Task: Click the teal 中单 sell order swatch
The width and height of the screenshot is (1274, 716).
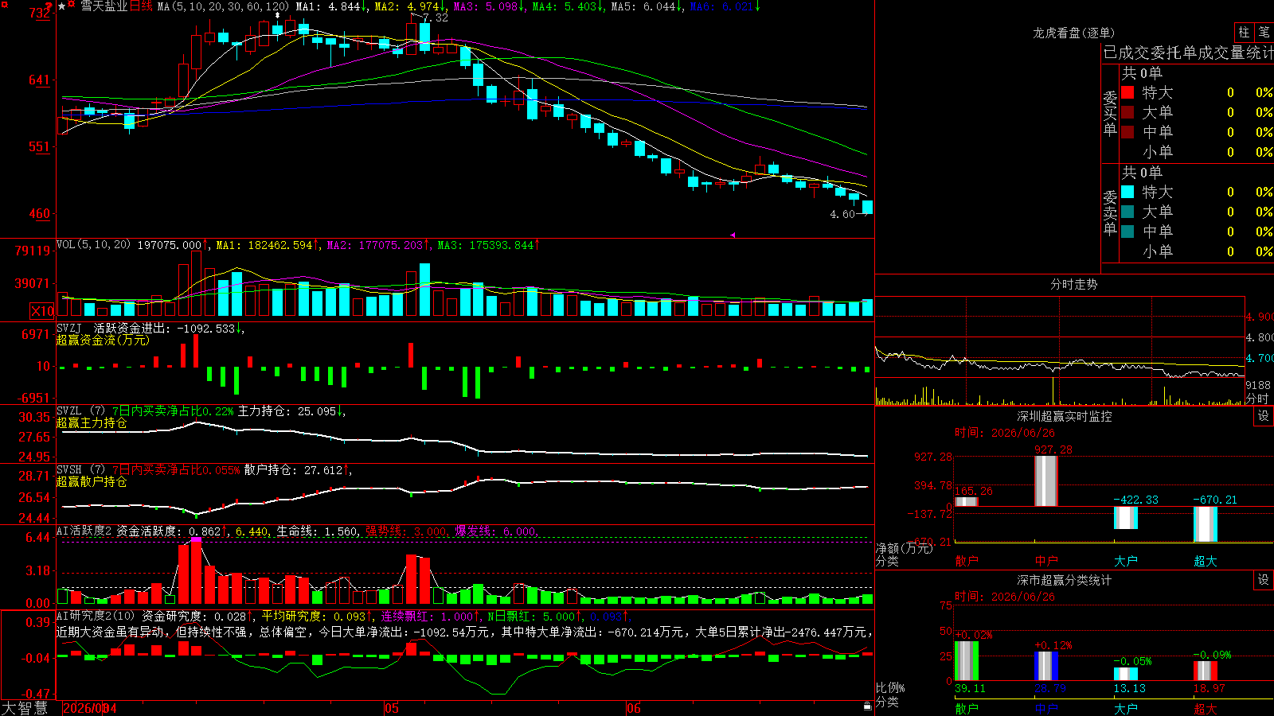Action: tap(1127, 232)
